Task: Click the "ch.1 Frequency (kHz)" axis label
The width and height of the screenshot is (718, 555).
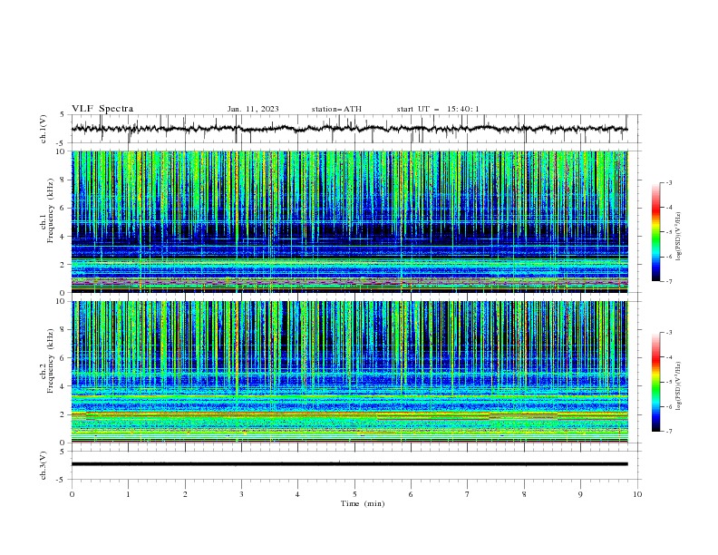Action: click(x=47, y=209)
